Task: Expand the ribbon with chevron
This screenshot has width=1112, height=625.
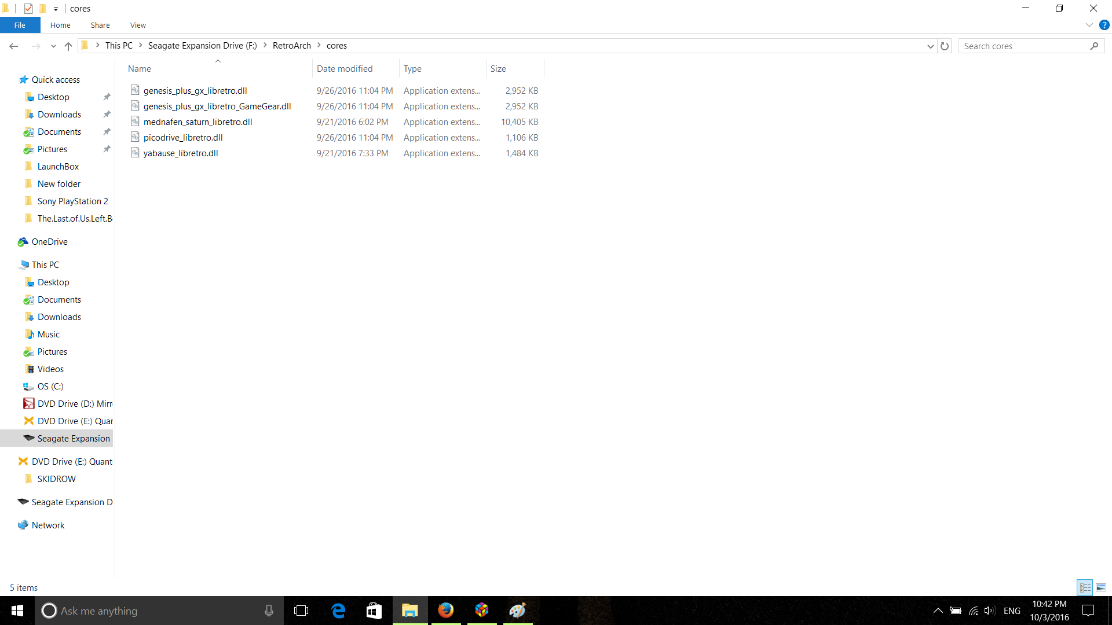Action: [1089, 25]
